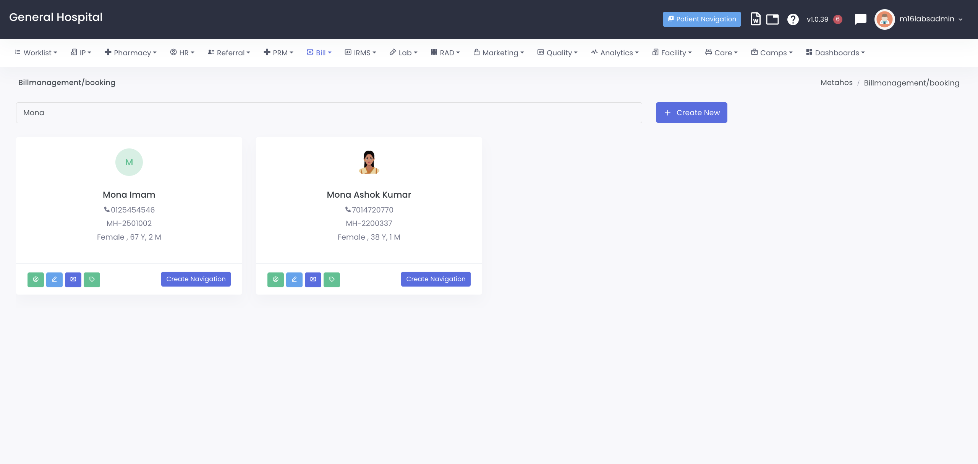Click the help question mark icon
The width and height of the screenshot is (978, 464).
coord(793,19)
